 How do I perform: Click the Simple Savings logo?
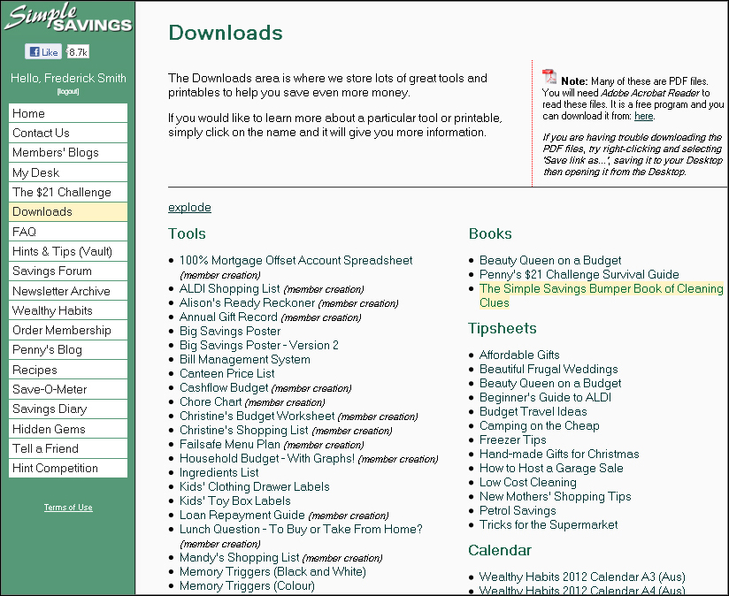click(x=68, y=18)
